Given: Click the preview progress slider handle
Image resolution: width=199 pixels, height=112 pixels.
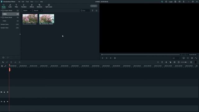Looking at the screenshot, I should coord(102,55).
